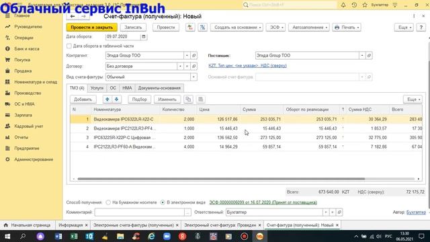Click Провести и закрыть button
Screen dimensions: 430x242
92,28
